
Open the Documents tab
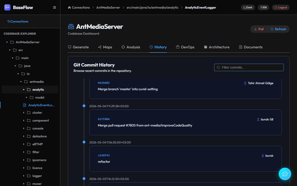pyautogui.click(x=251, y=47)
